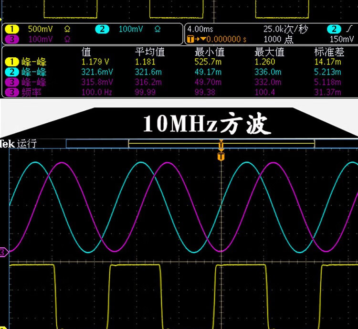Click the magenta 100mV scale of channel 3

pyautogui.click(x=41, y=39)
